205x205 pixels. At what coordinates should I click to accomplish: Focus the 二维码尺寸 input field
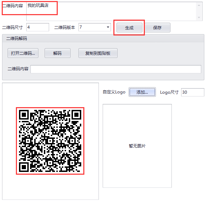[x=38, y=27]
